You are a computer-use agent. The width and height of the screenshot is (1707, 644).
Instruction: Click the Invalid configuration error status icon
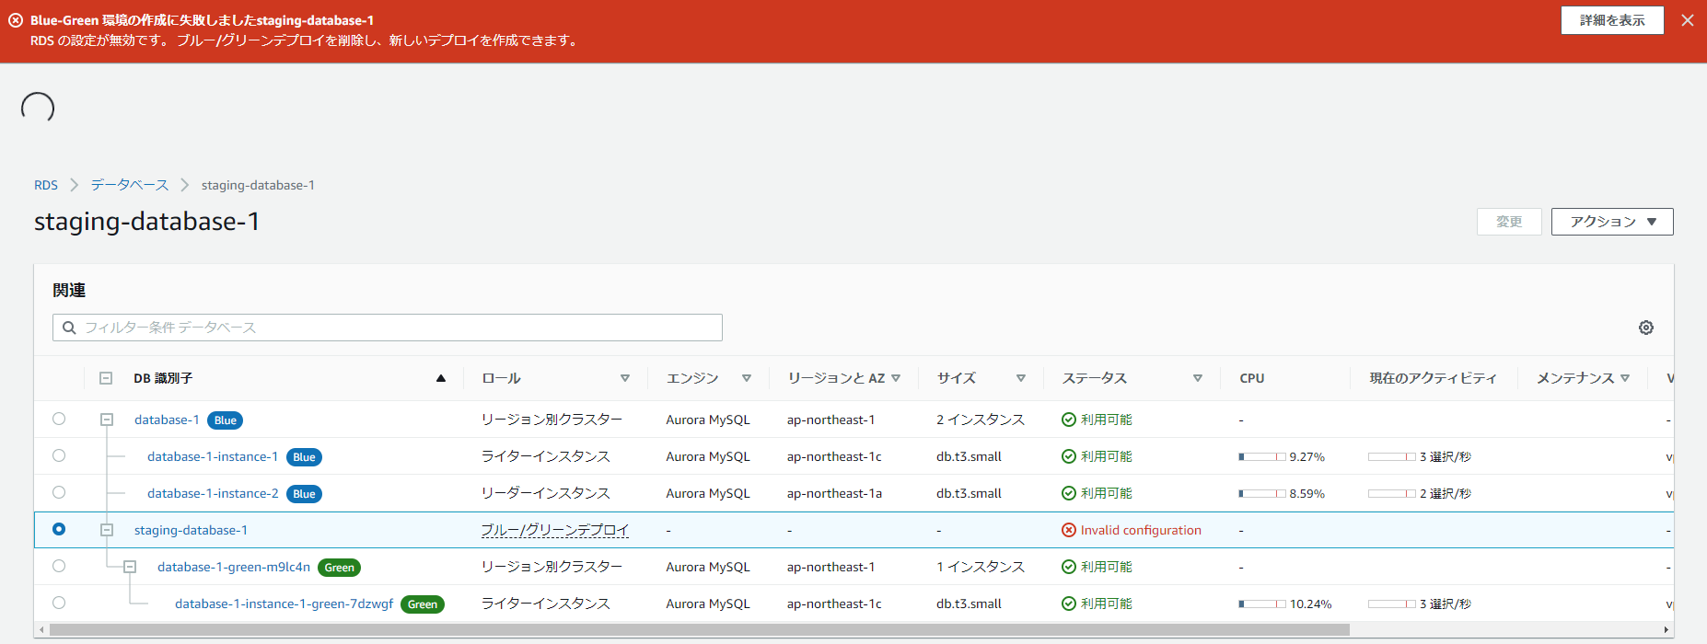click(x=1069, y=530)
